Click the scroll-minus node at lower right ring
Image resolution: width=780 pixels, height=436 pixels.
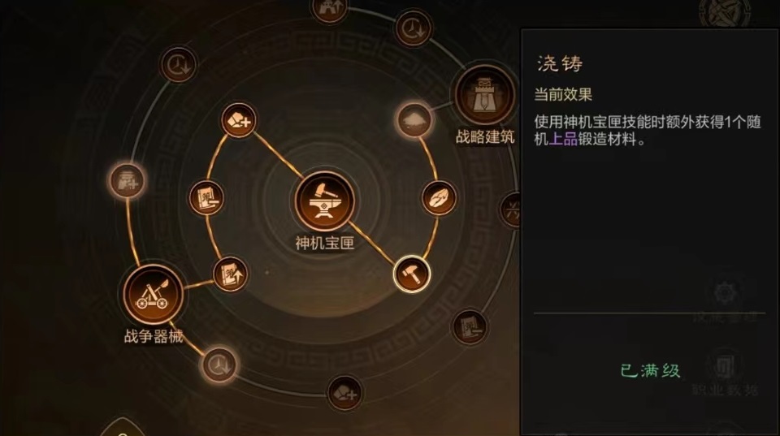tap(469, 327)
